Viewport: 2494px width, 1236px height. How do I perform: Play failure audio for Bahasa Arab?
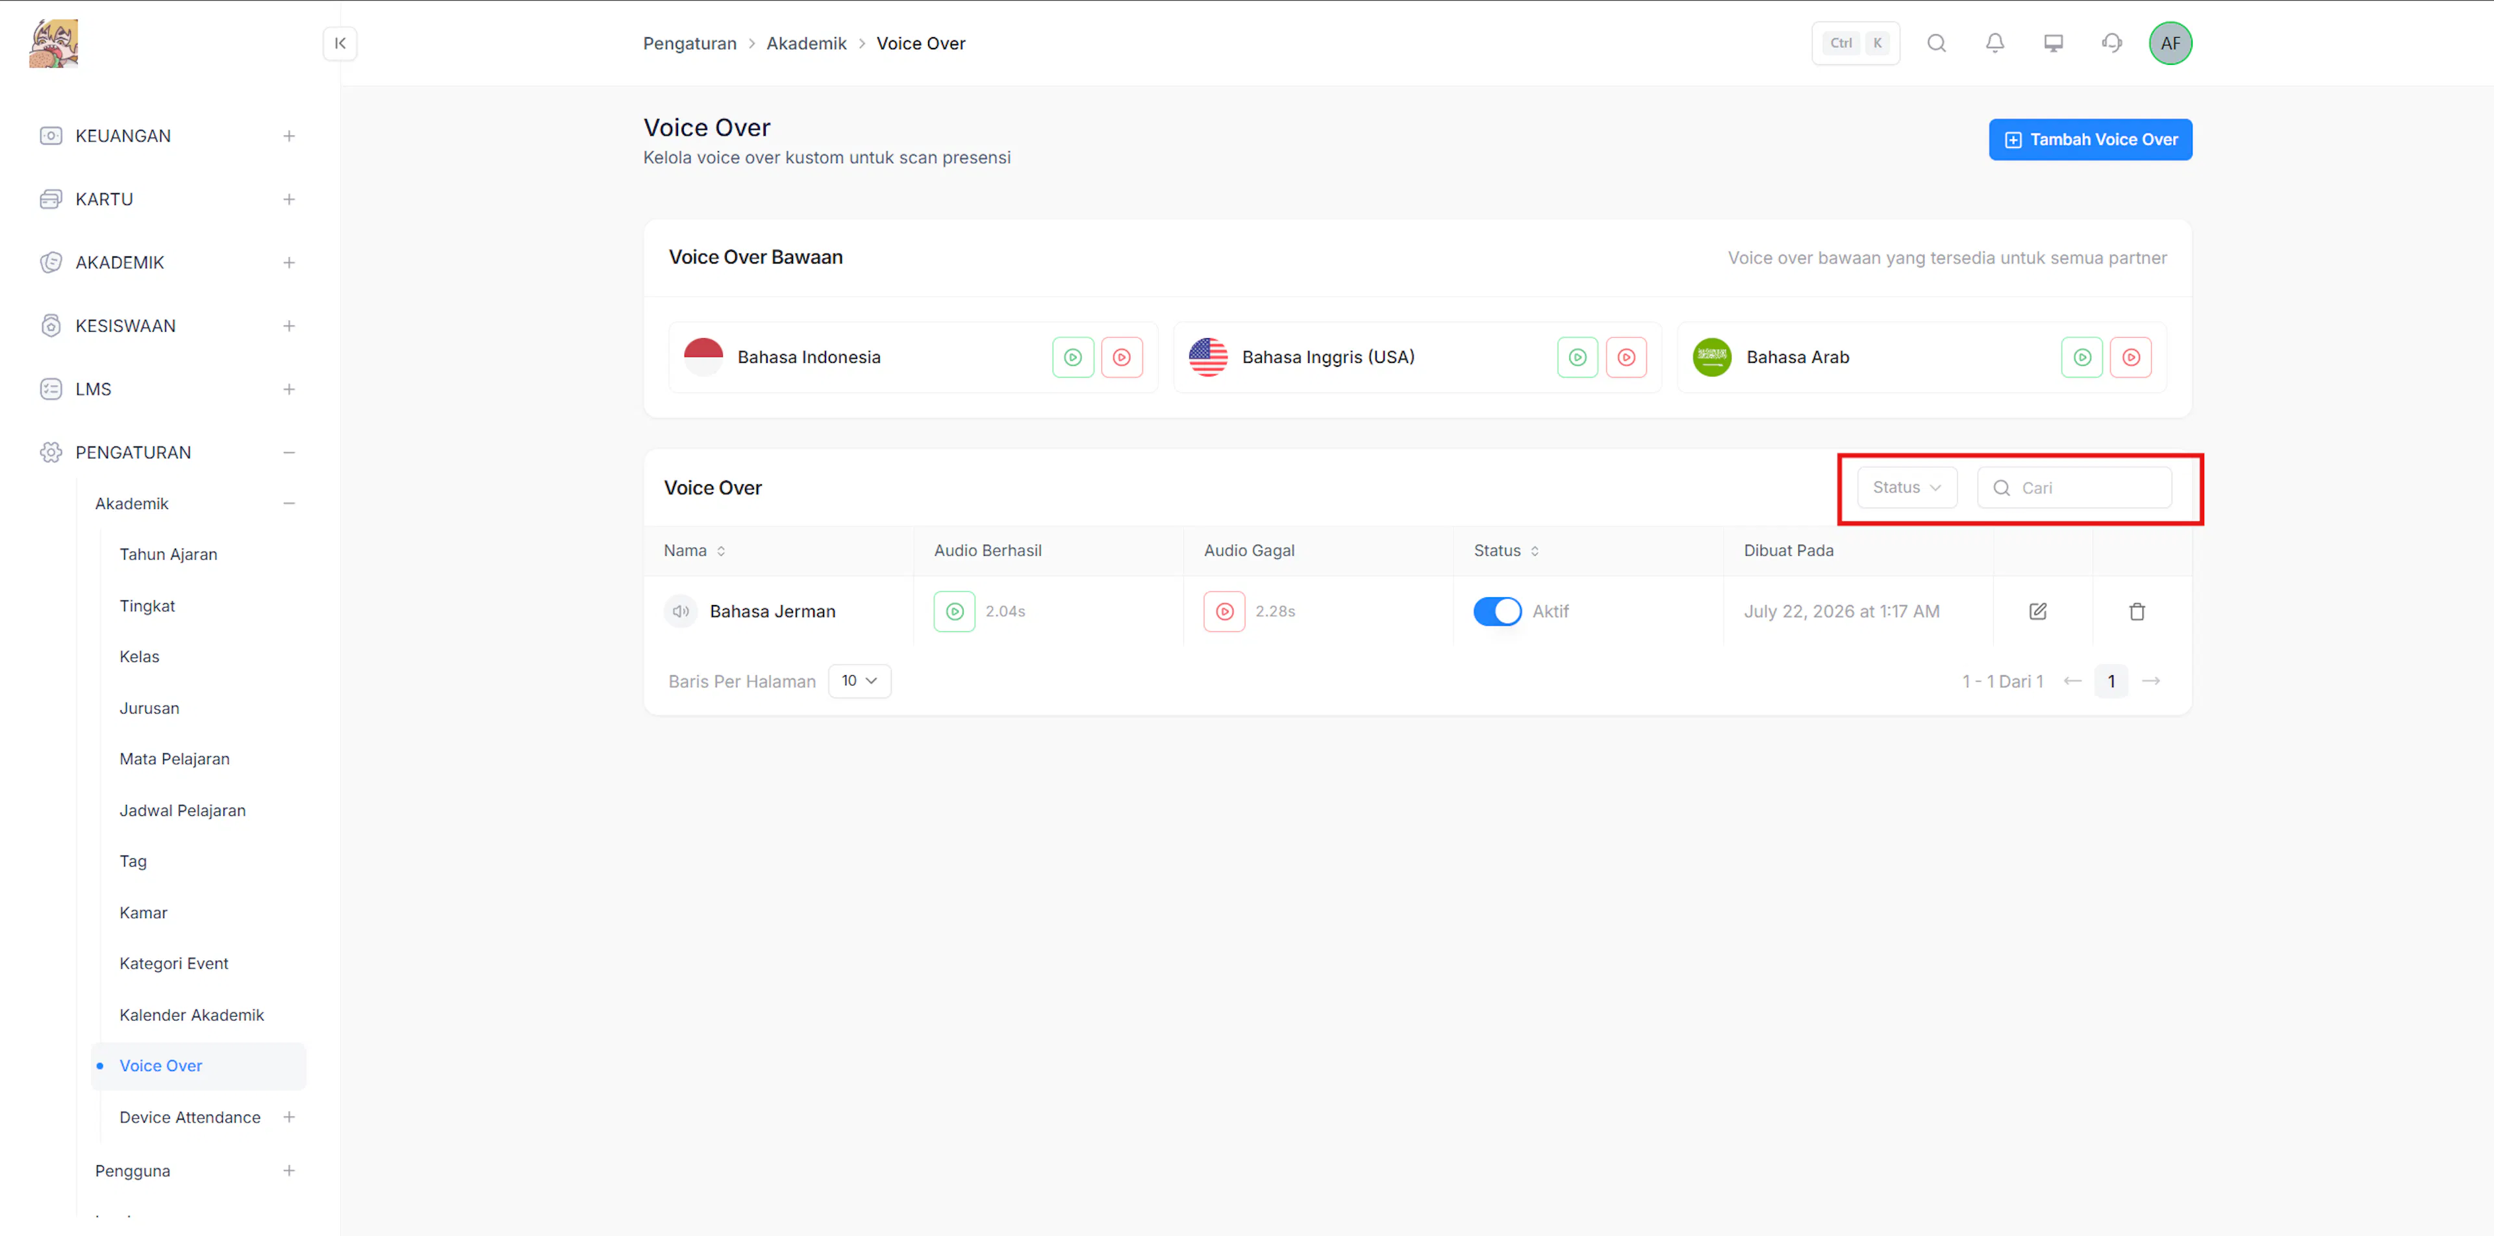coord(2130,357)
